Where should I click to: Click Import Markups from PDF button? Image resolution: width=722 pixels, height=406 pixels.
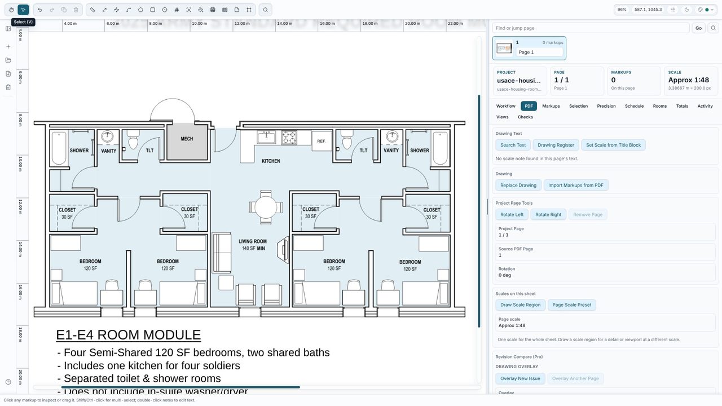[576, 185]
